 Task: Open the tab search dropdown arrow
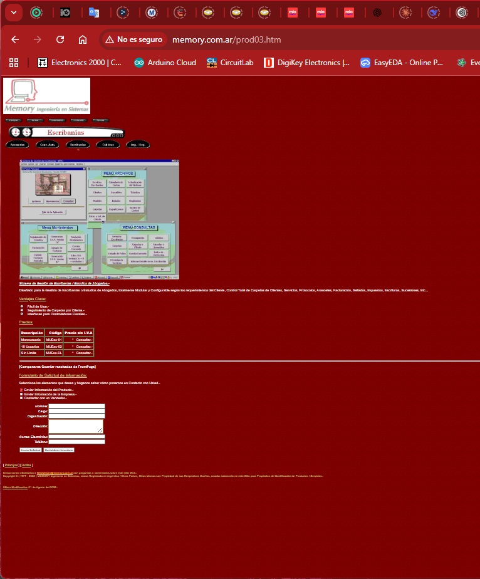click(14, 13)
